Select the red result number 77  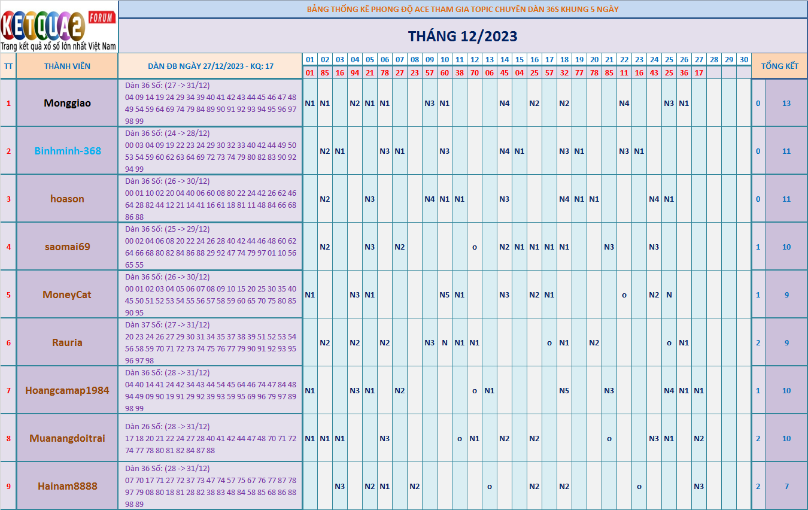(x=579, y=72)
